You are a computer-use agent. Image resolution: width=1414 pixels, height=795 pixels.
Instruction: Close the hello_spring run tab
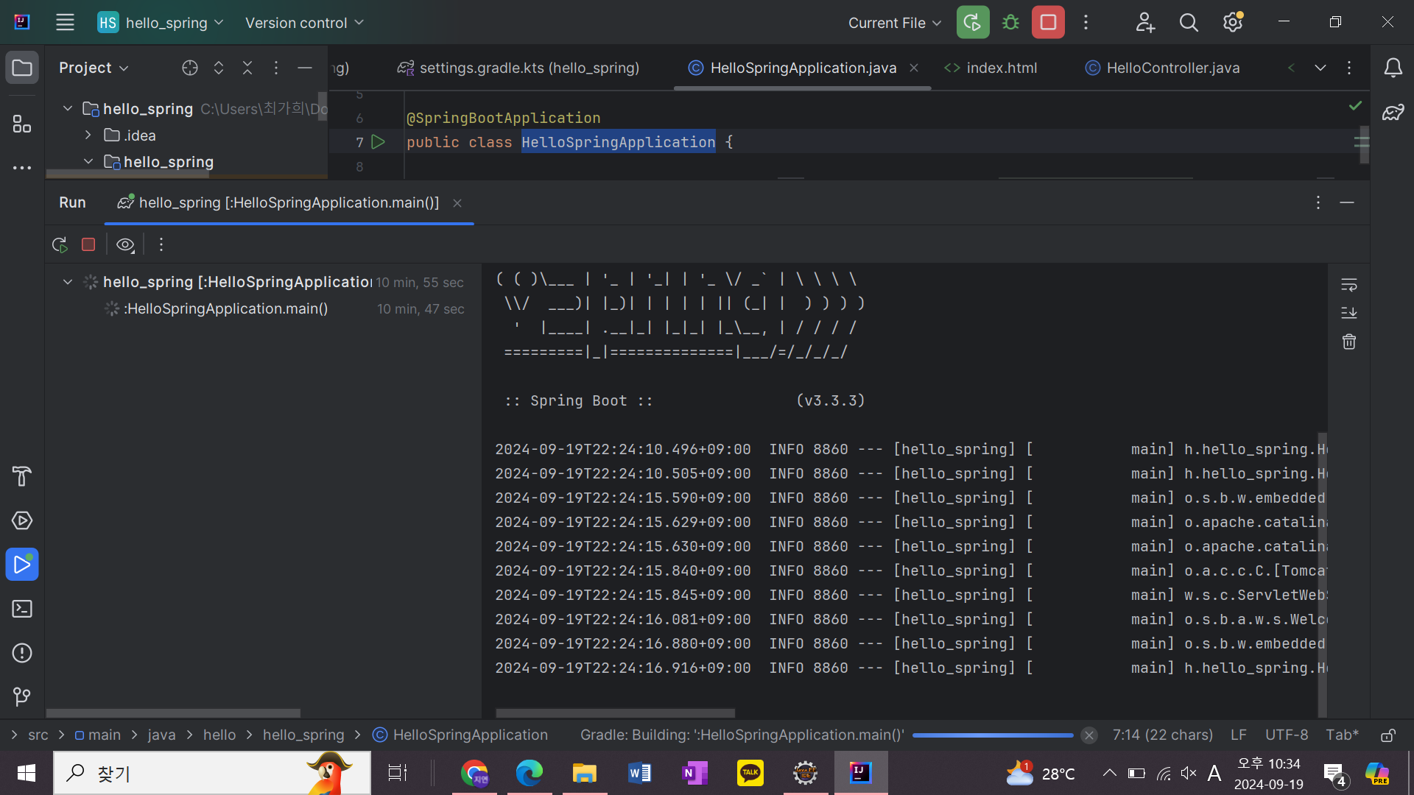[457, 203]
